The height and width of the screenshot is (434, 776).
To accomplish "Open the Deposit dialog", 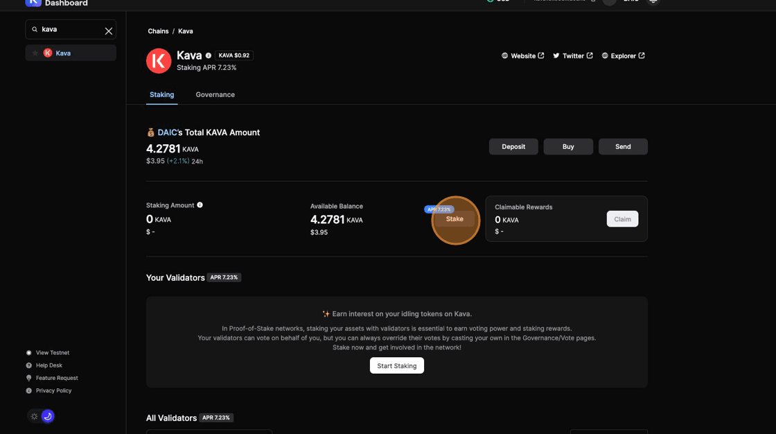I will coord(513,146).
